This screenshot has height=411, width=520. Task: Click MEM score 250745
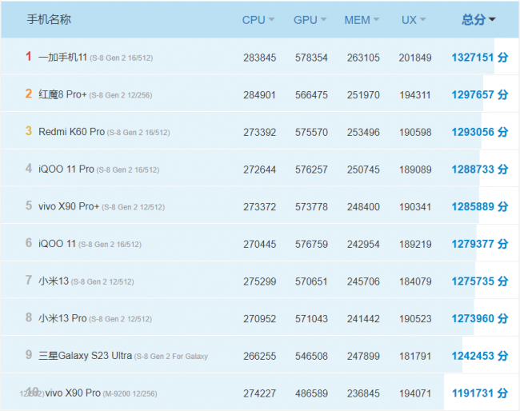[x=363, y=170]
